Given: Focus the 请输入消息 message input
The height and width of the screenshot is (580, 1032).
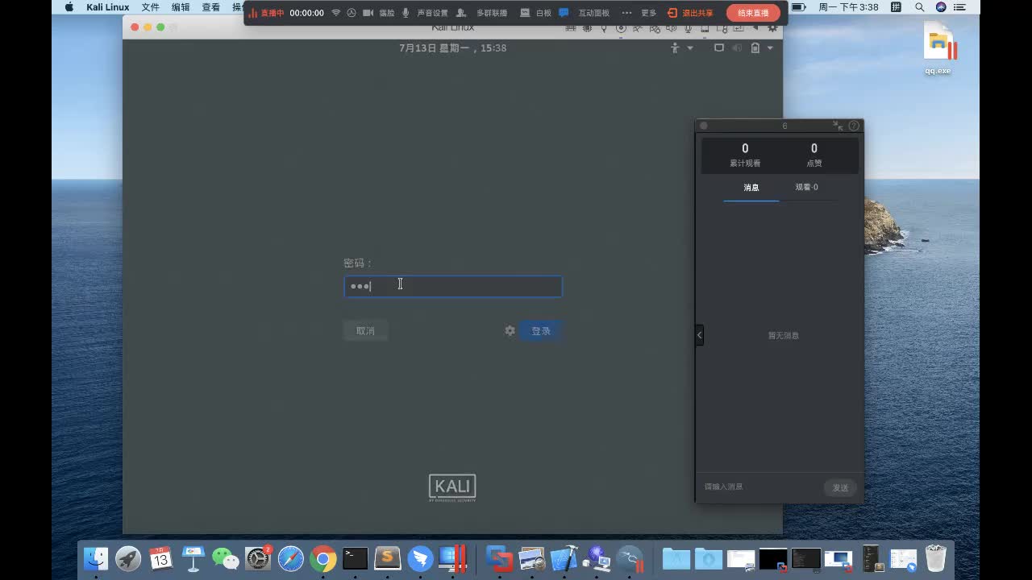Looking at the screenshot, I should click(760, 487).
